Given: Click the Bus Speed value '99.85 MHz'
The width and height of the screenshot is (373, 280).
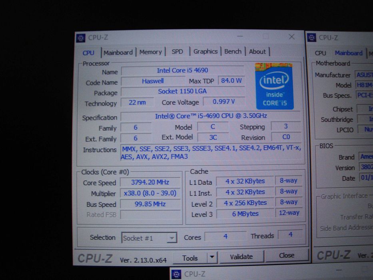Looking at the screenshot, I should (150, 204).
